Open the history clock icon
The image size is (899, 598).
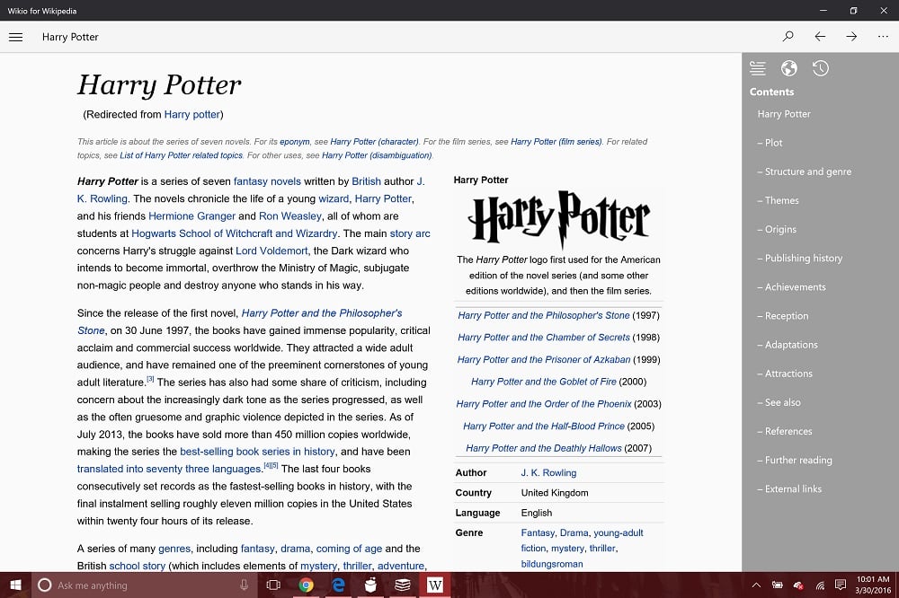pyautogui.click(x=821, y=68)
